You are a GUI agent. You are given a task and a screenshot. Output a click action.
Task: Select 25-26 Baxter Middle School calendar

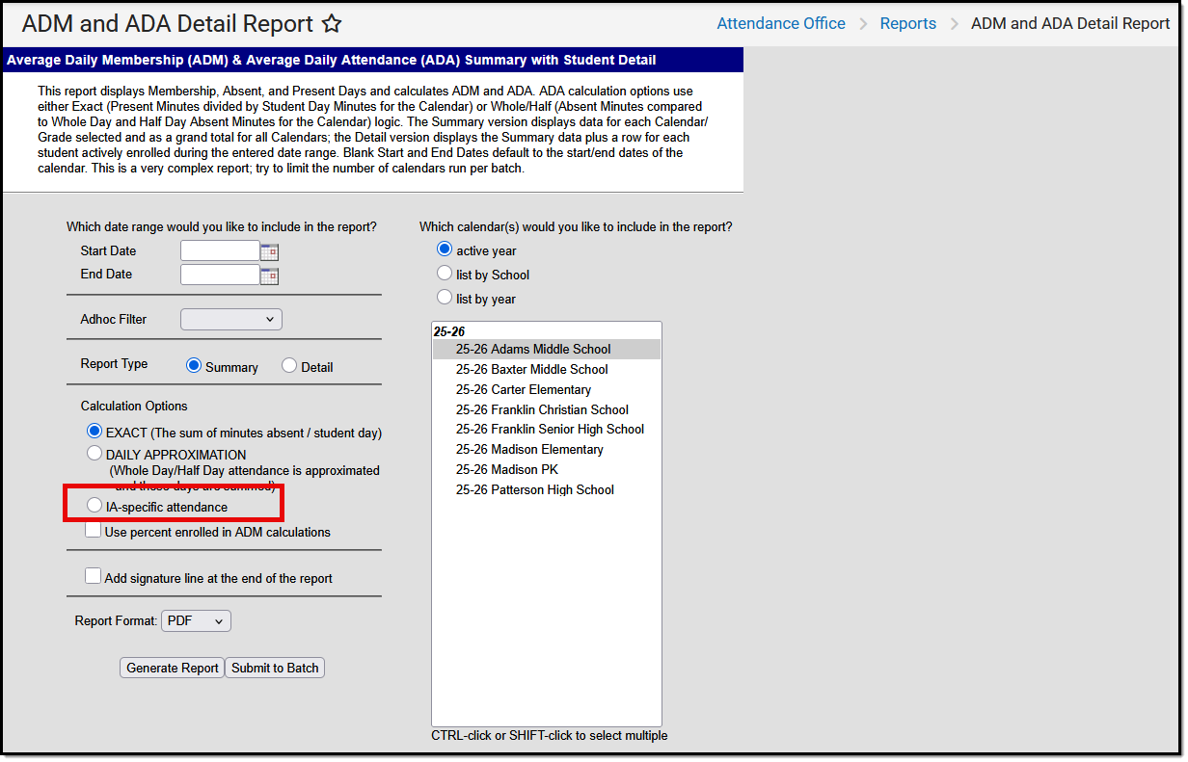(x=531, y=369)
